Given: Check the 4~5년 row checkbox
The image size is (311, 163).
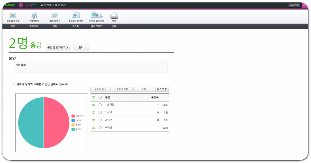Looking at the screenshot, I should pos(100,128).
